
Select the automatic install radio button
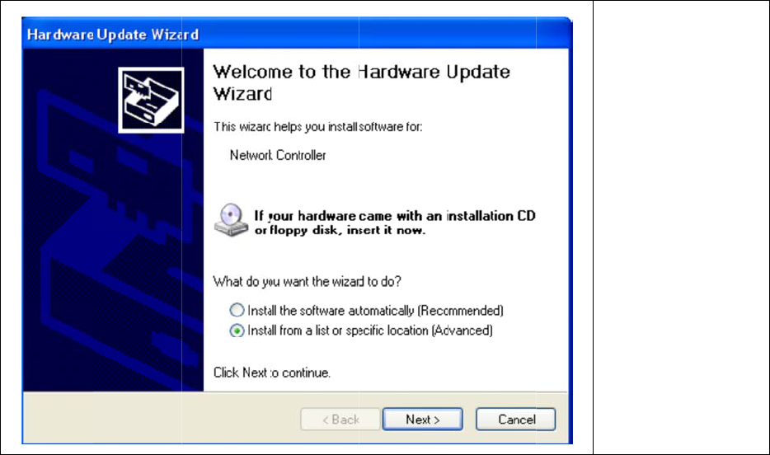click(237, 310)
